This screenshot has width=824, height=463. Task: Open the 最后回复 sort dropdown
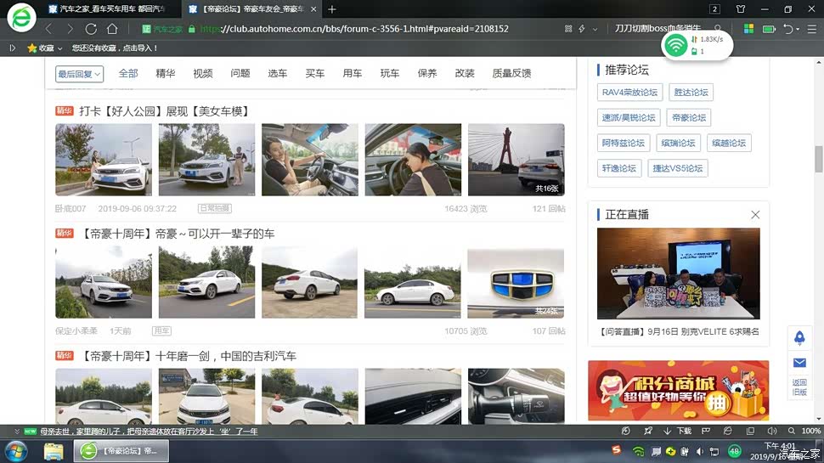click(79, 74)
